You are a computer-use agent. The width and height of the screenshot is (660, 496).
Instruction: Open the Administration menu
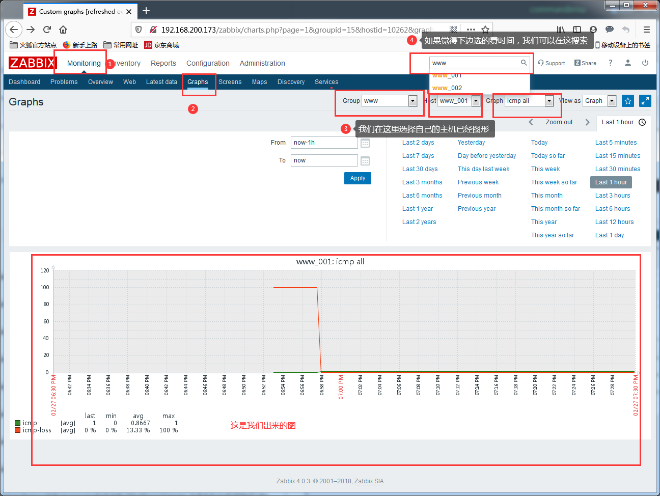click(262, 63)
